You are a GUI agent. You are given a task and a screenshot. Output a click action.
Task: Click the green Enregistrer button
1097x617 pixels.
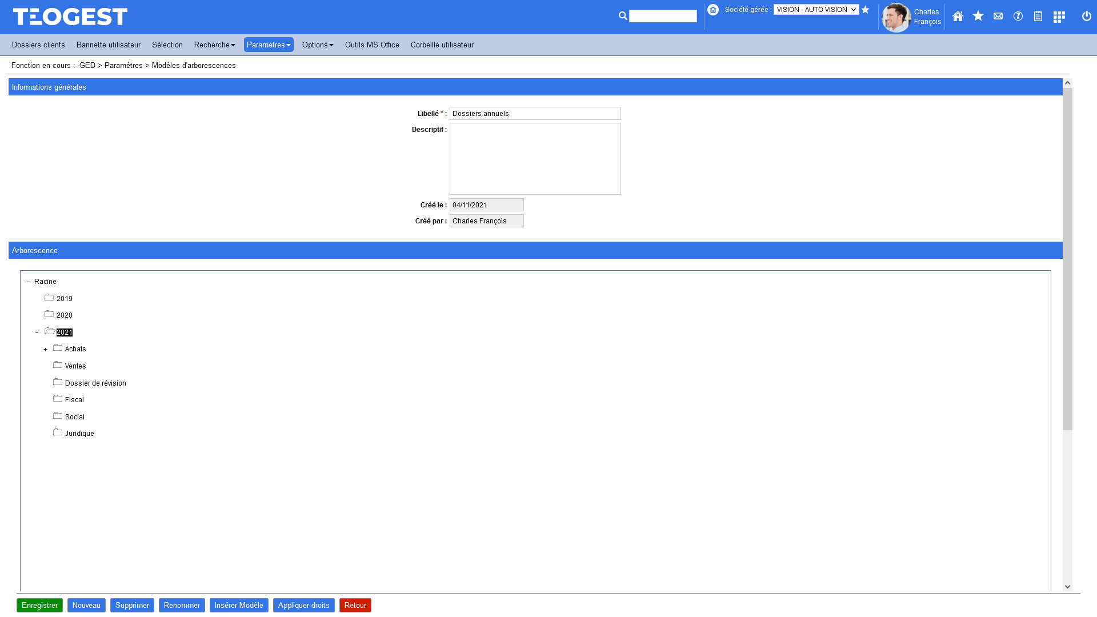click(x=39, y=606)
